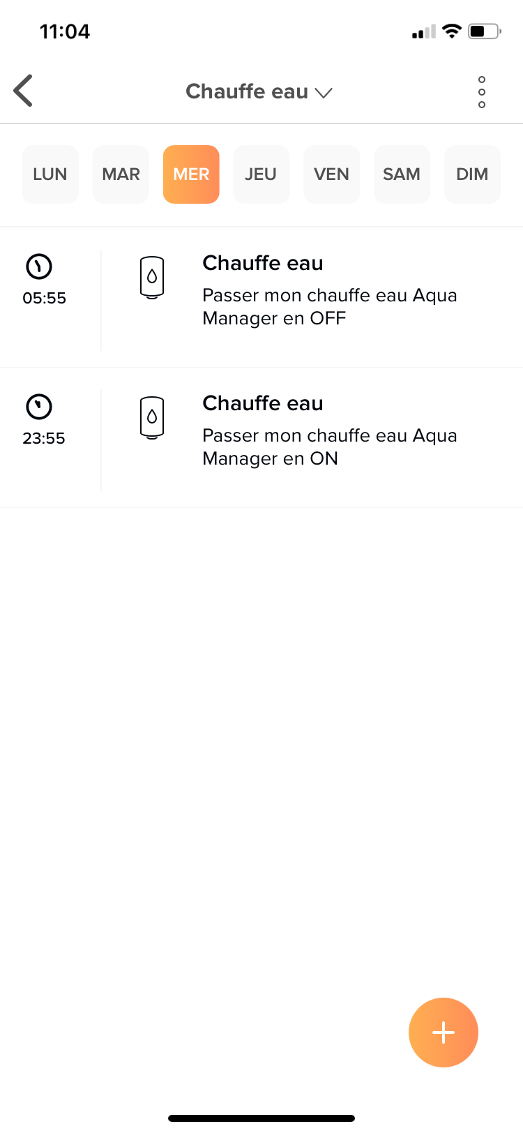Viewport: 523px width, 1133px height.
Task: Switch to the DIM day tab
Action: pyautogui.click(x=472, y=174)
